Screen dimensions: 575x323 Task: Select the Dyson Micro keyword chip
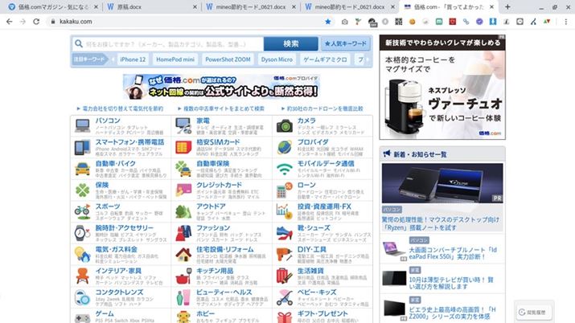[x=277, y=59]
